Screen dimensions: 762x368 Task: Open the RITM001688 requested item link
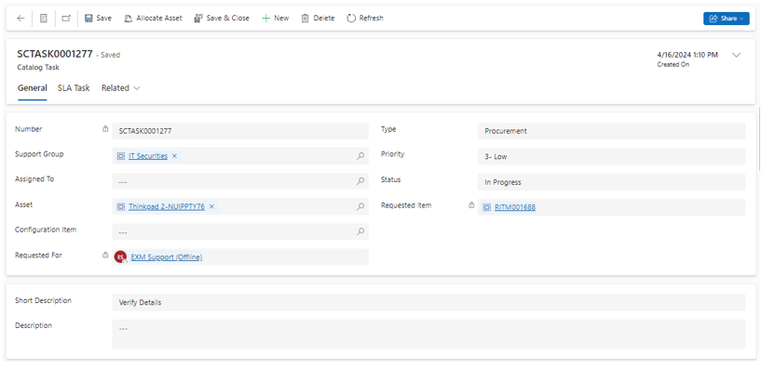click(x=515, y=207)
